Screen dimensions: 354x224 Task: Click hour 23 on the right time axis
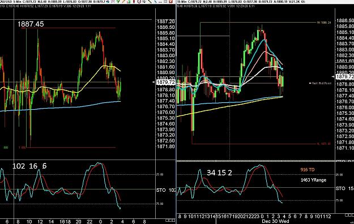(x=256, y=216)
